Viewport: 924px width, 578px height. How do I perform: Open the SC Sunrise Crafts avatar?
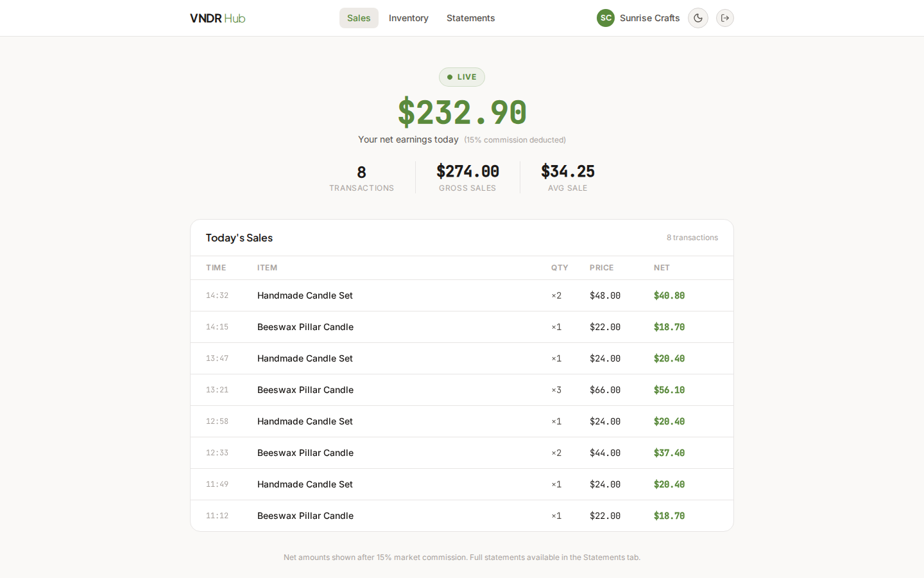(x=605, y=18)
